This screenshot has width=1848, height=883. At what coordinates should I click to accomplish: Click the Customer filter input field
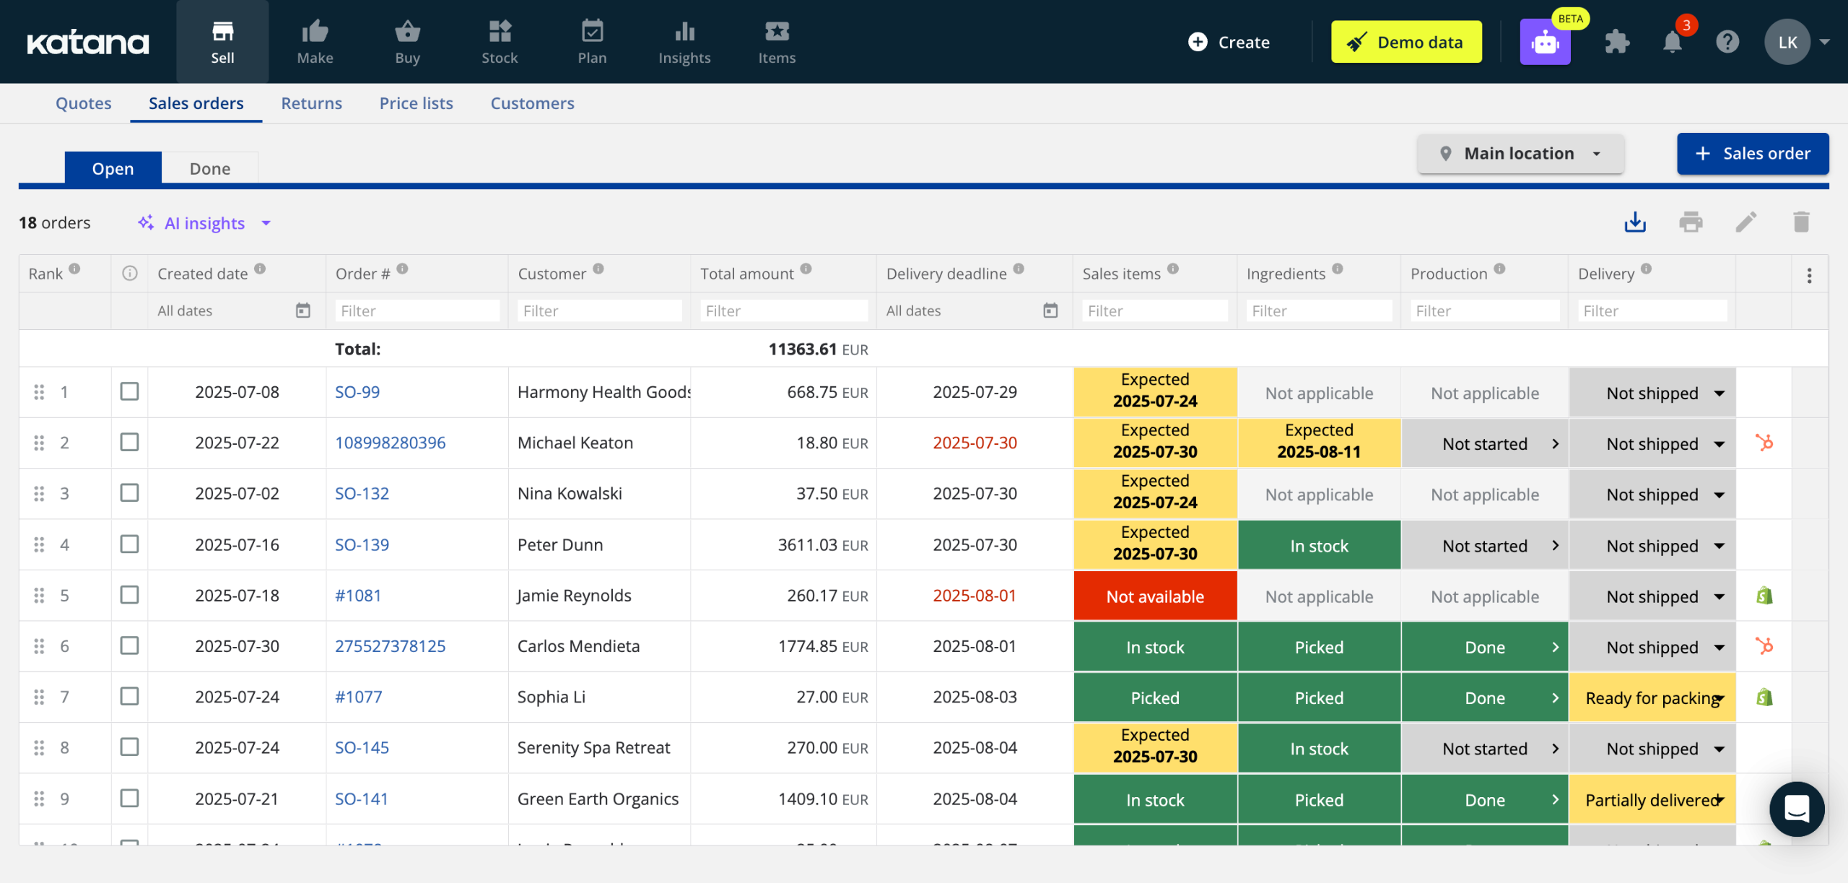click(599, 311)
